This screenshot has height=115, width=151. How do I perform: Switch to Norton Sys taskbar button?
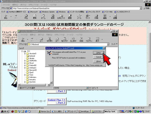click(44, 111)
